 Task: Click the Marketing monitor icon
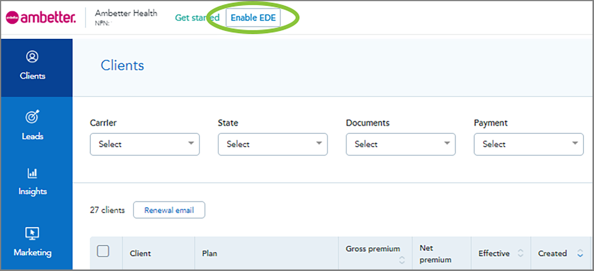point(32,233)
